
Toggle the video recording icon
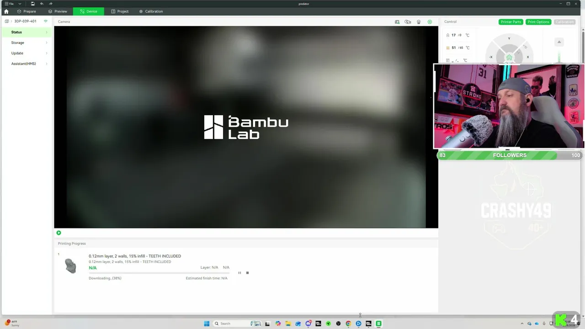tap(408, 22)
